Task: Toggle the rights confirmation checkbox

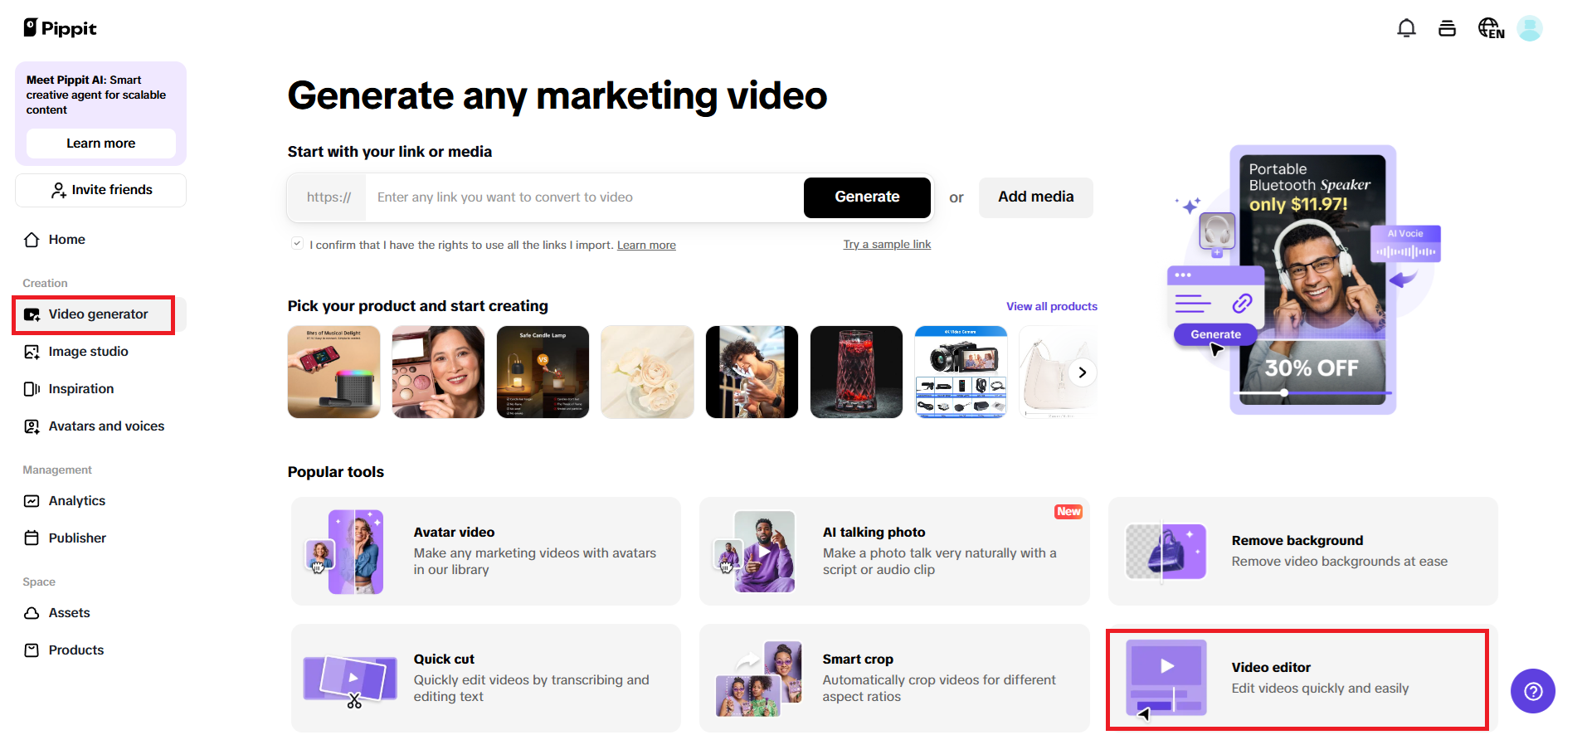Action: tap(297, 244)
